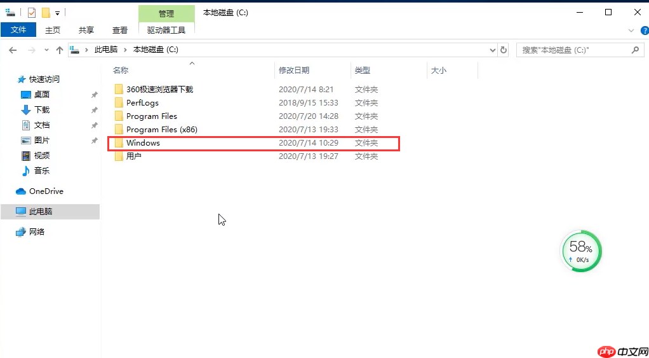Image resolution: width=649 pixels, height=358 pixels.
Task: Click the 360极速浏览器下载 folder name
Action: [x=160, y=89]
